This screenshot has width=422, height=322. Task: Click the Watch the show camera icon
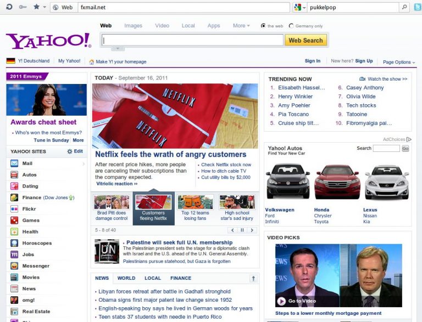click(363, 79)
